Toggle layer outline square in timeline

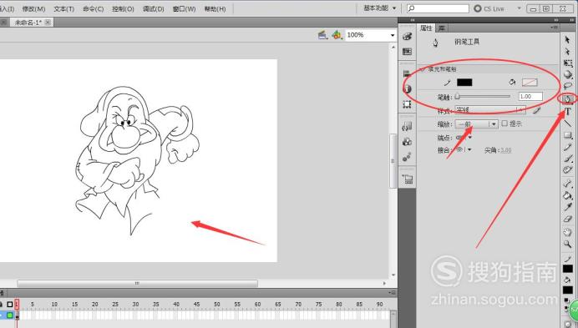(x=10, y=305)
